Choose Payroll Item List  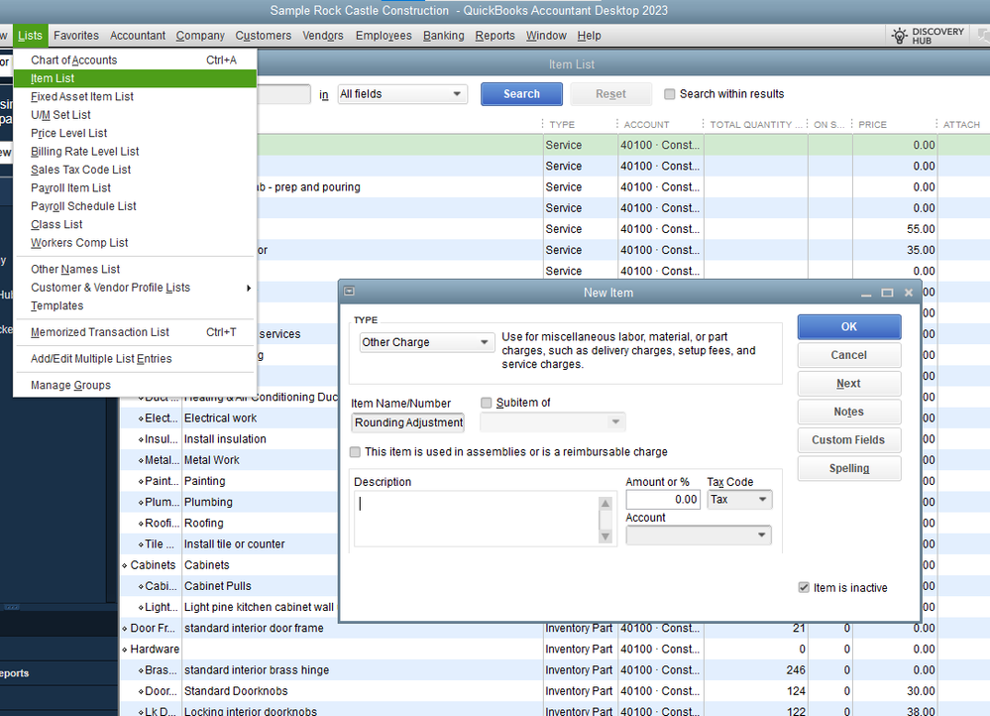[135, 188]
